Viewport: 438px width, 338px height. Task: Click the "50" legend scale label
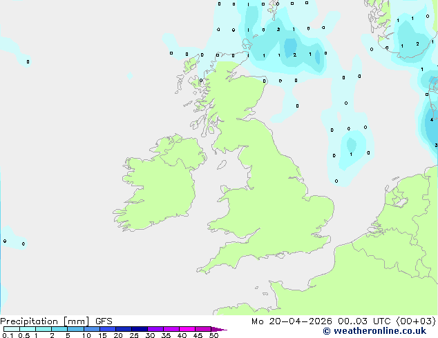tap(213, 335)
